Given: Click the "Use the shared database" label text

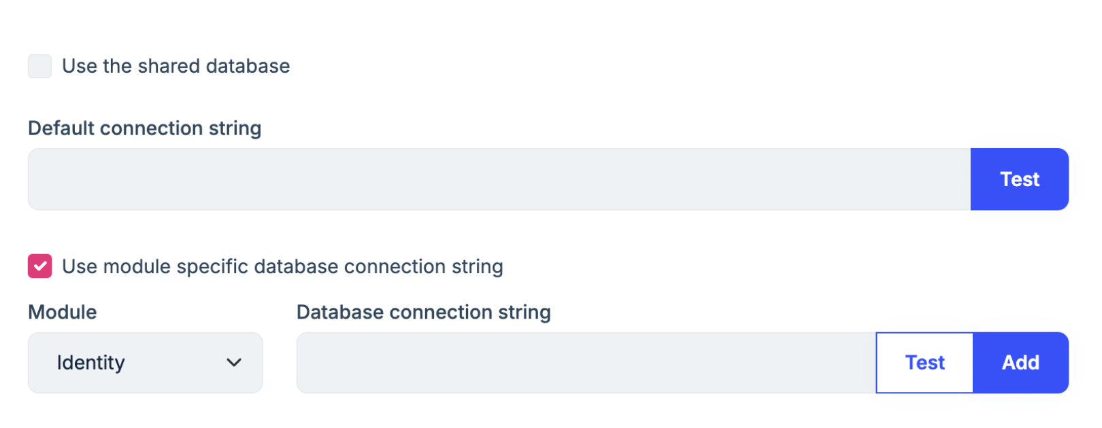Looking at the screenshot, I should click(176, 67).
